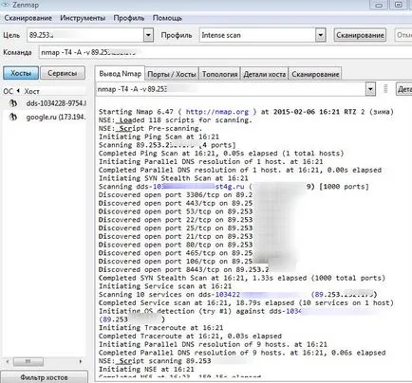Expand the Цель target dropdown arrow
This screenshot has height=383, width=412.
tap(148, 35)
